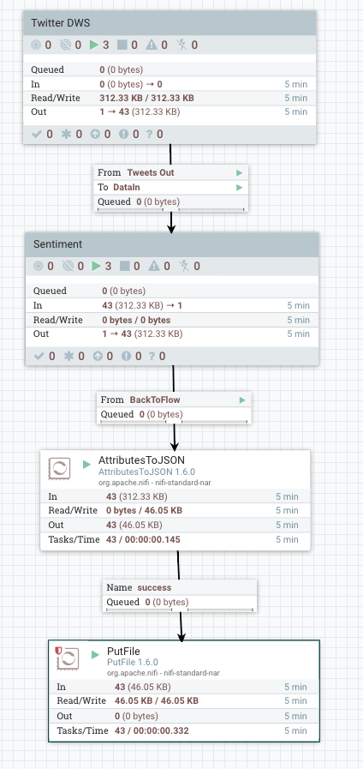Click backpressure bar under success connection
The height and width of the screenshot is (769, 363).
[180, 610]
